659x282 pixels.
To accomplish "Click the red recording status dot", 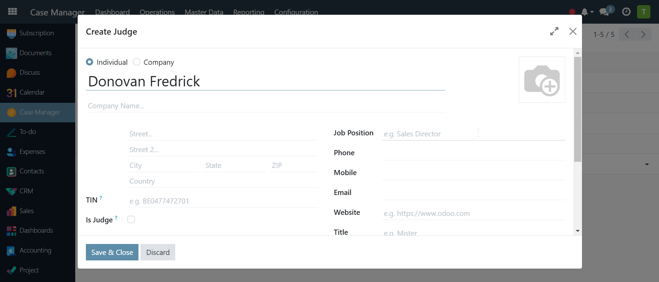I will 572,12.
